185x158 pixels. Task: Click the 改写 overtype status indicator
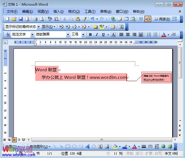point(158,153)
